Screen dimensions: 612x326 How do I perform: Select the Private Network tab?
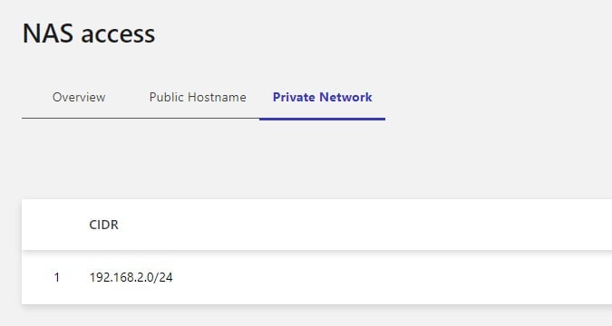(x=323, y=97)
